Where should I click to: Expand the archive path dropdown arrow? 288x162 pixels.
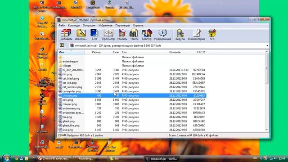[267, 45]
